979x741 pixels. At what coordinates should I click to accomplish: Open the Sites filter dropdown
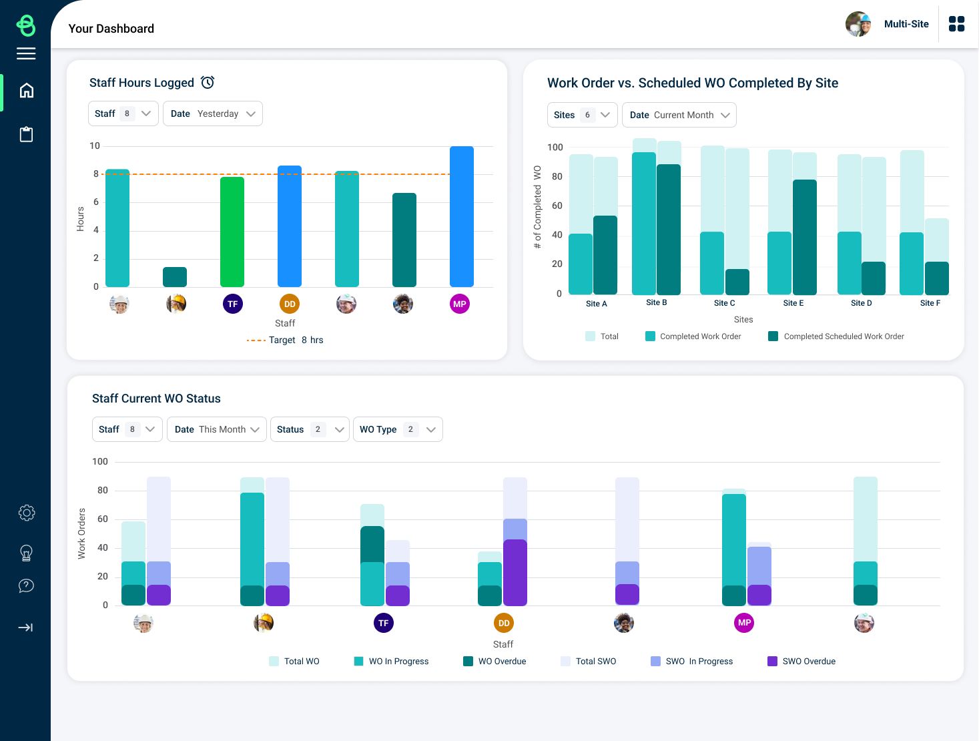click(x=583, y=115)
